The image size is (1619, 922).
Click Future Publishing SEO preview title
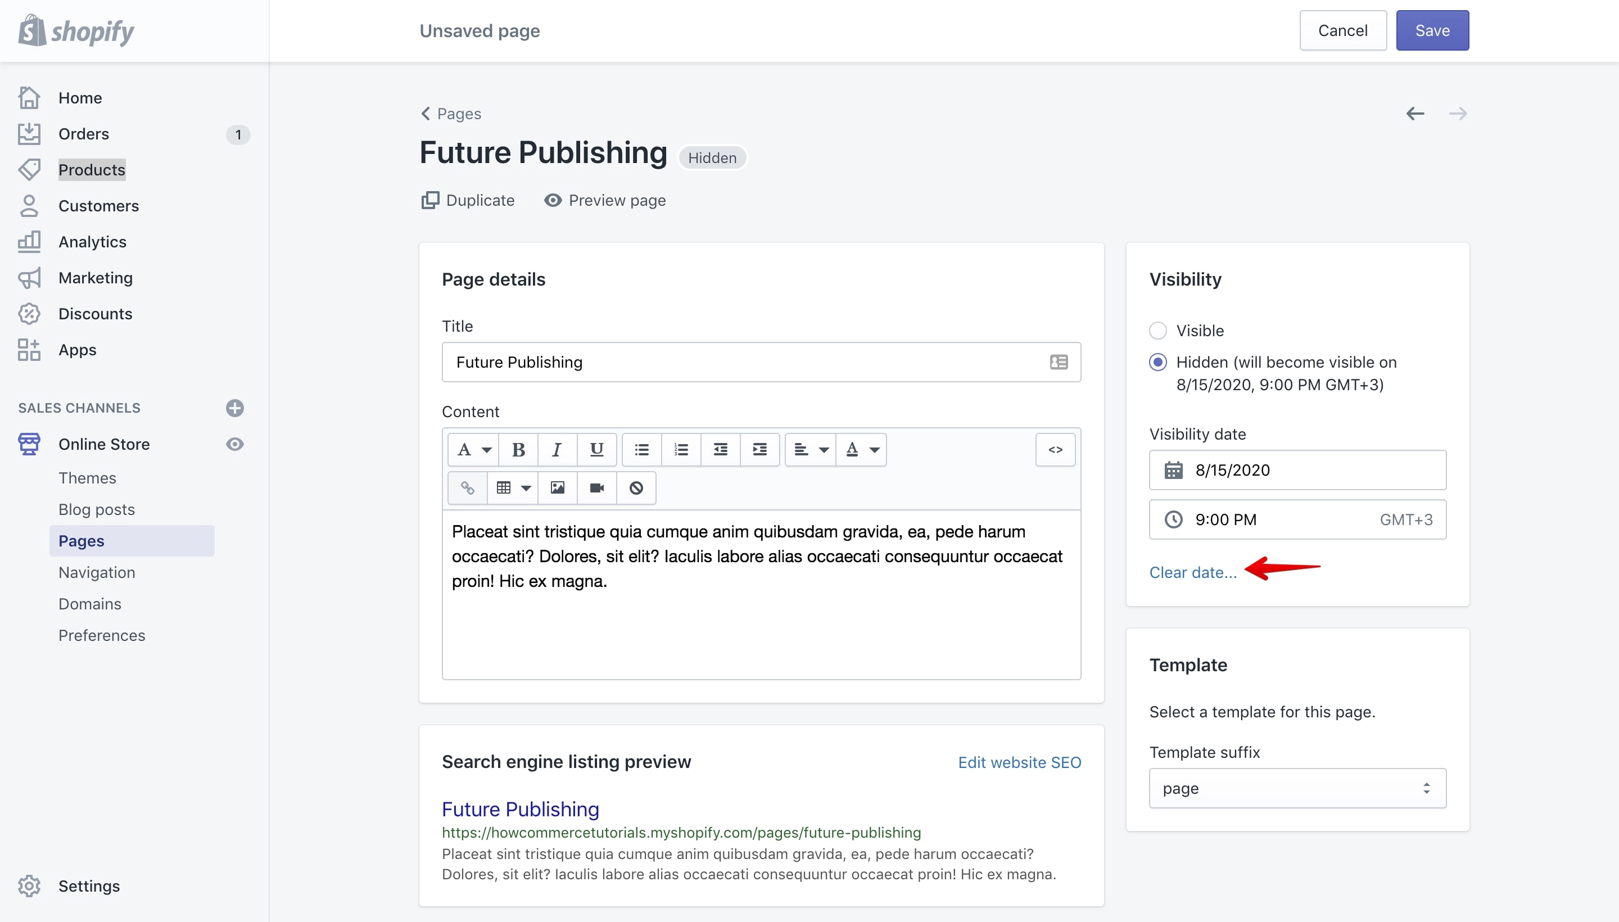click(x=521, y=808)
